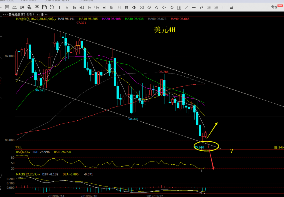
Task: Click the DIFF -0.132 readout
Action: coord(50,174)
